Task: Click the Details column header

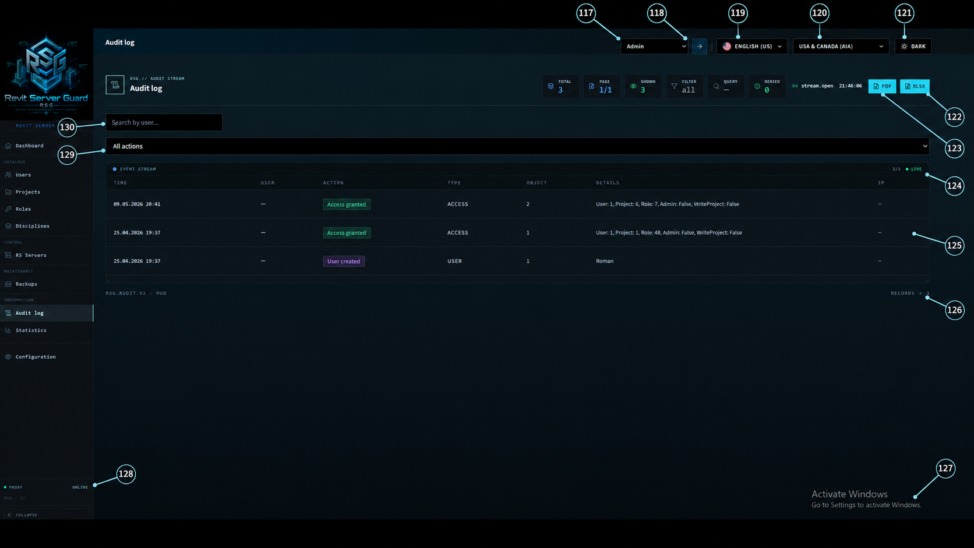Action: coord(608,183)
